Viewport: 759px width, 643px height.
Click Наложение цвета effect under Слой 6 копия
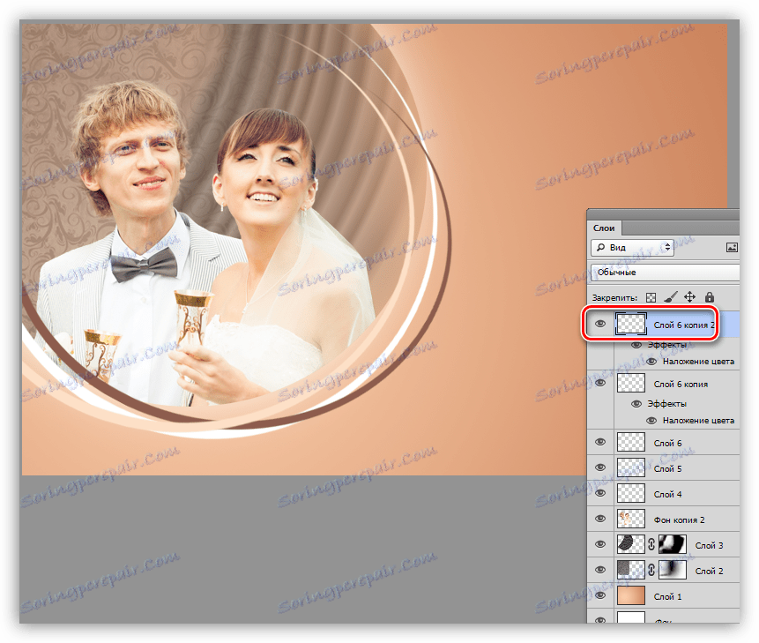point(698,420)
